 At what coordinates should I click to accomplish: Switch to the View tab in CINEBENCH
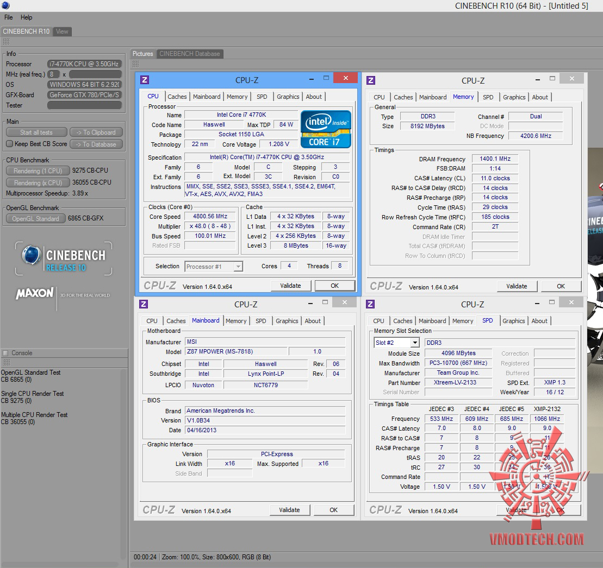click(x=62, y=31)
